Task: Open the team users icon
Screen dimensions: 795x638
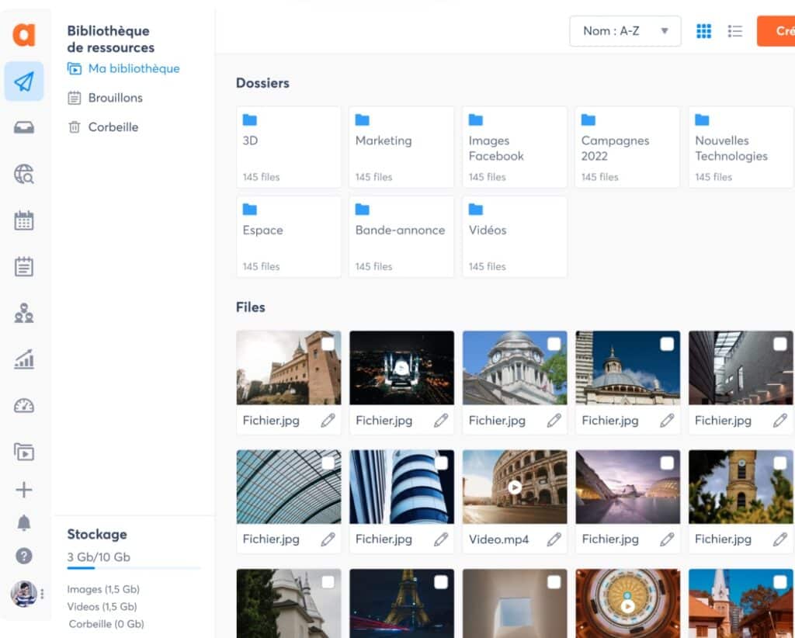Action: tap(24, 313)
